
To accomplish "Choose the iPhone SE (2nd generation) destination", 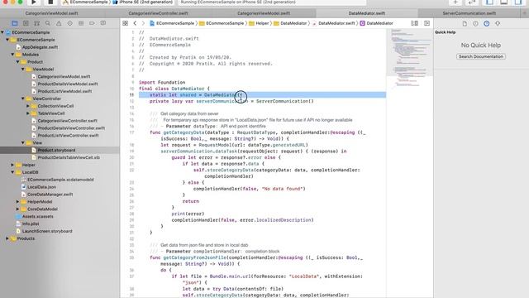I will [143, 2].
